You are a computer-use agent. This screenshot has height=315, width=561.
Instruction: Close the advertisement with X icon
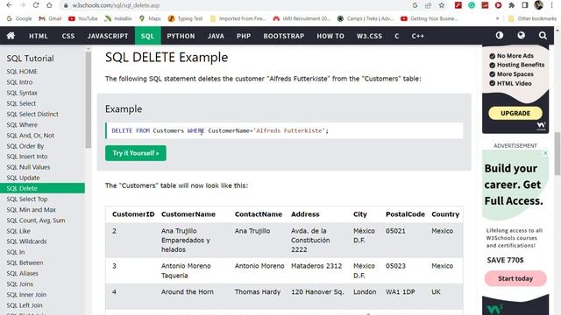point(545,153)
